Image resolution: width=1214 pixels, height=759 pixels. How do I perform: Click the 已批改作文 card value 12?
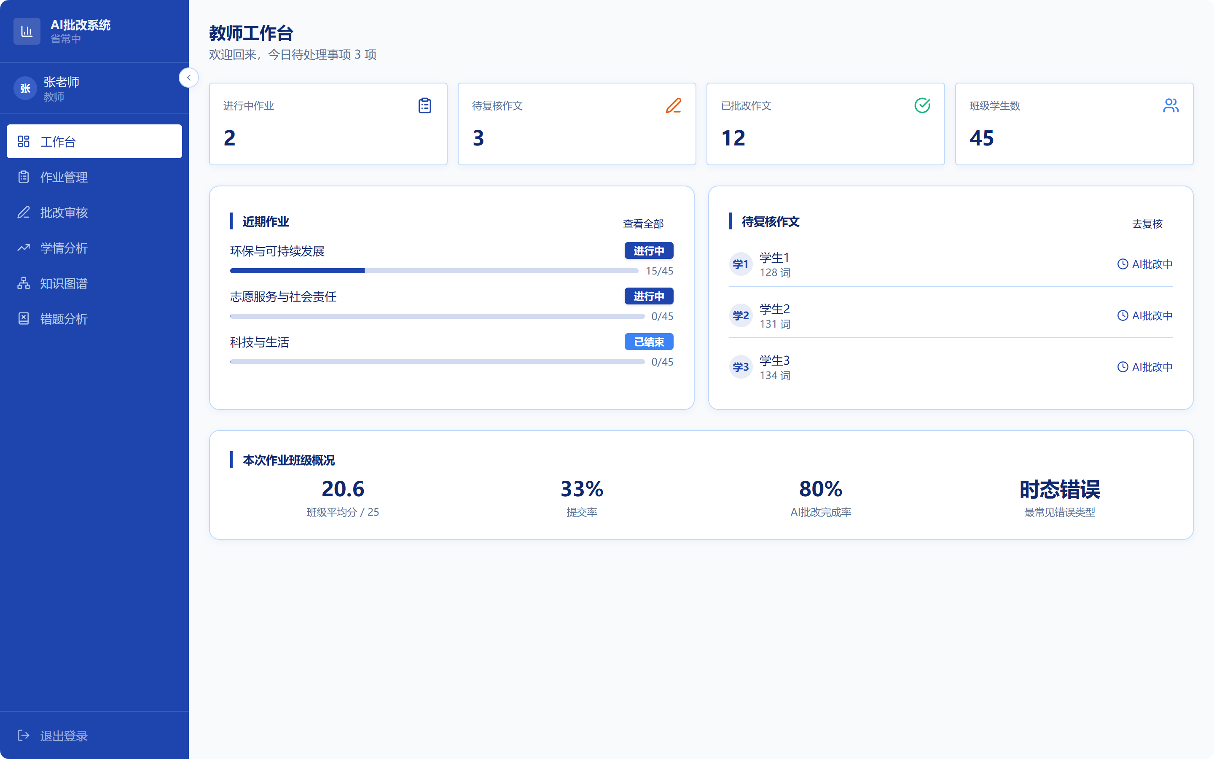[733, 138]
